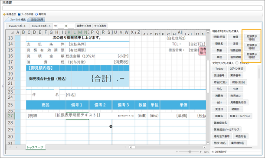Expand the DB補助タグ section
The image size is (265, 158).
click(213, 152)
